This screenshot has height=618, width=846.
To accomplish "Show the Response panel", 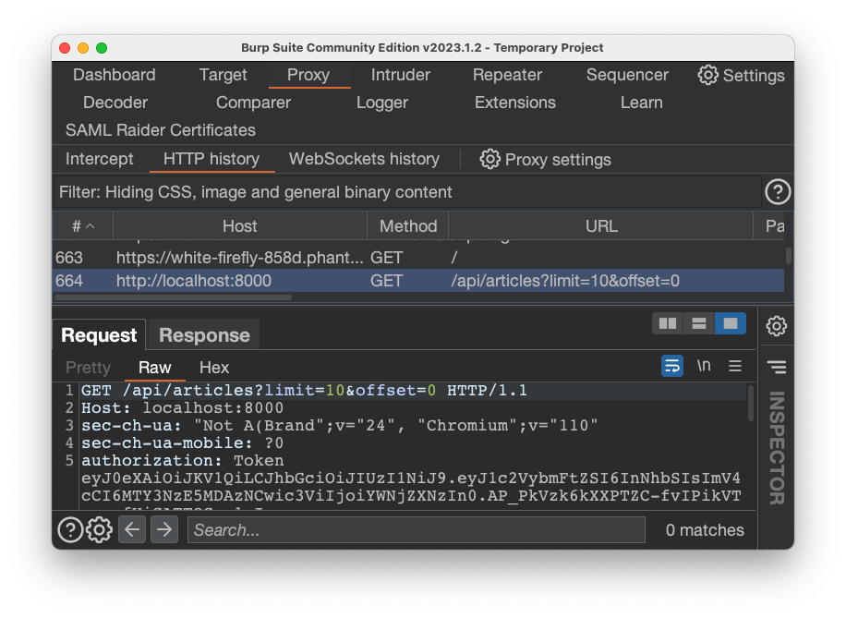I will 204,335.
